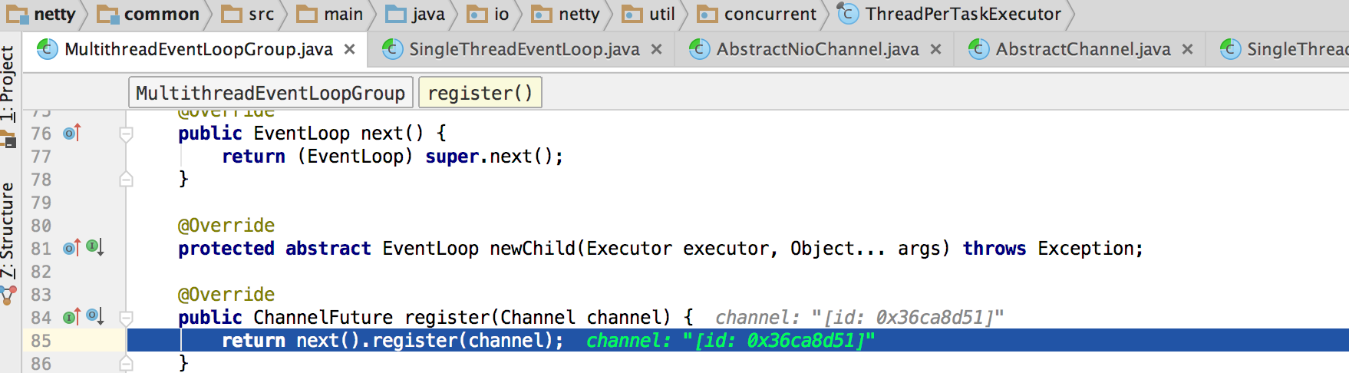The width and height of the screenshot is (1349, 373).
Task: Click overridden-in gutter icon on line 84
Action: coord(95,316)
